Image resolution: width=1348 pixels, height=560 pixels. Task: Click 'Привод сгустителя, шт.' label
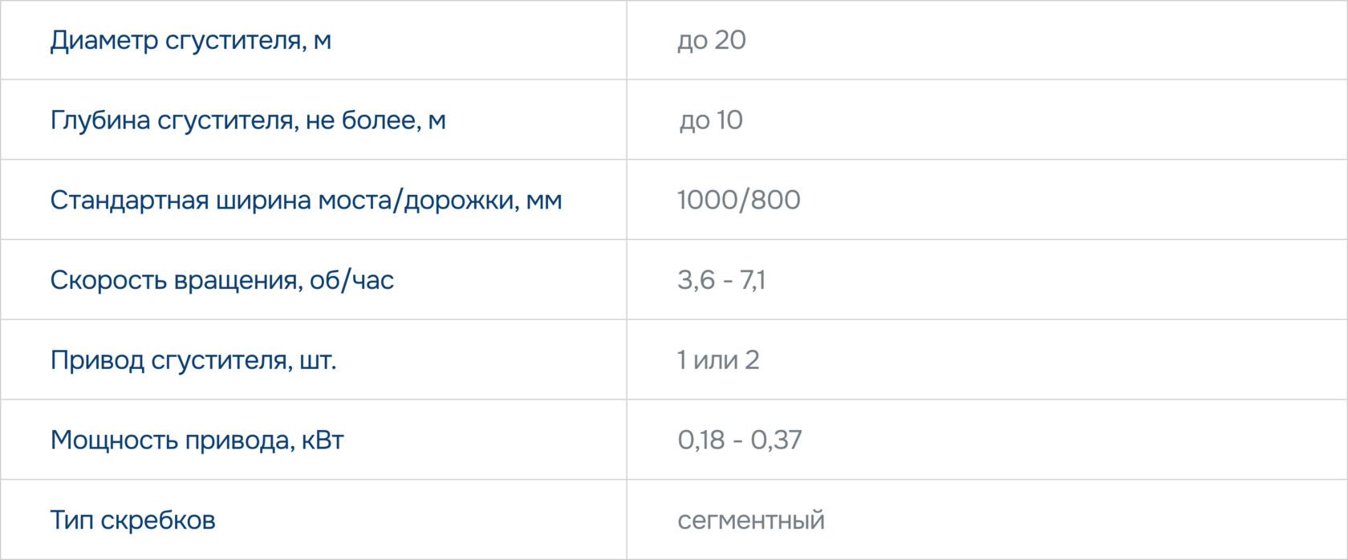click(193, 360)
